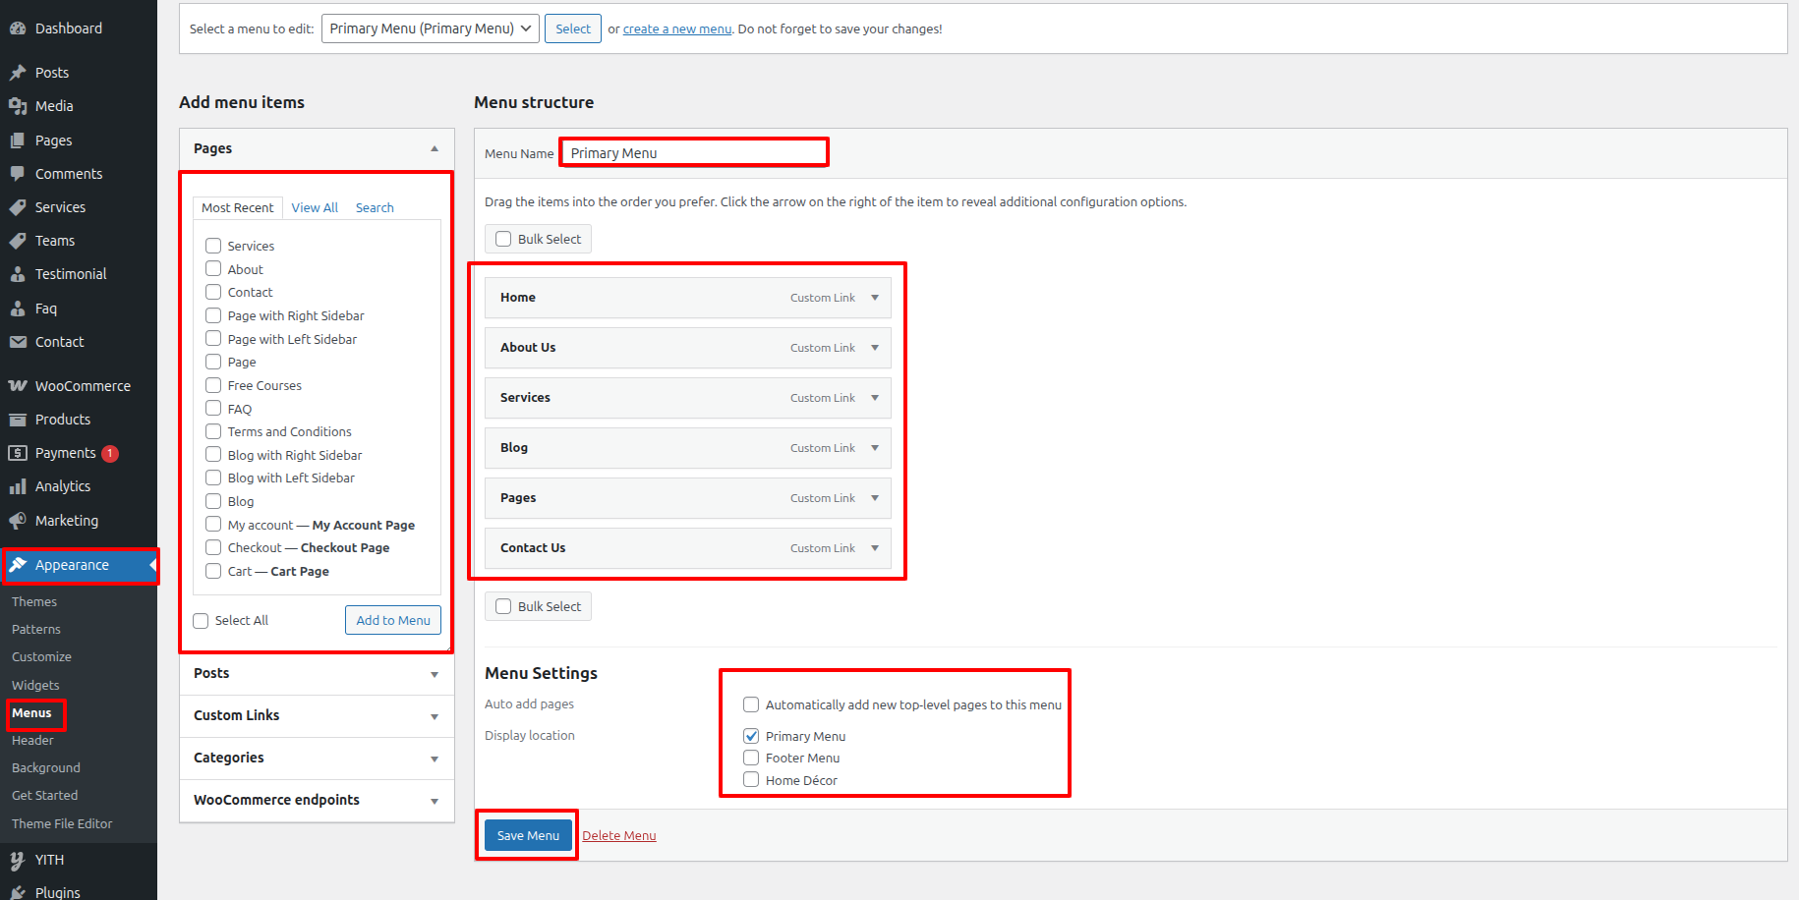This screenshot has width=1799, height=900.
Task: Click the Delete Menu link
Action: coord(618,836)
